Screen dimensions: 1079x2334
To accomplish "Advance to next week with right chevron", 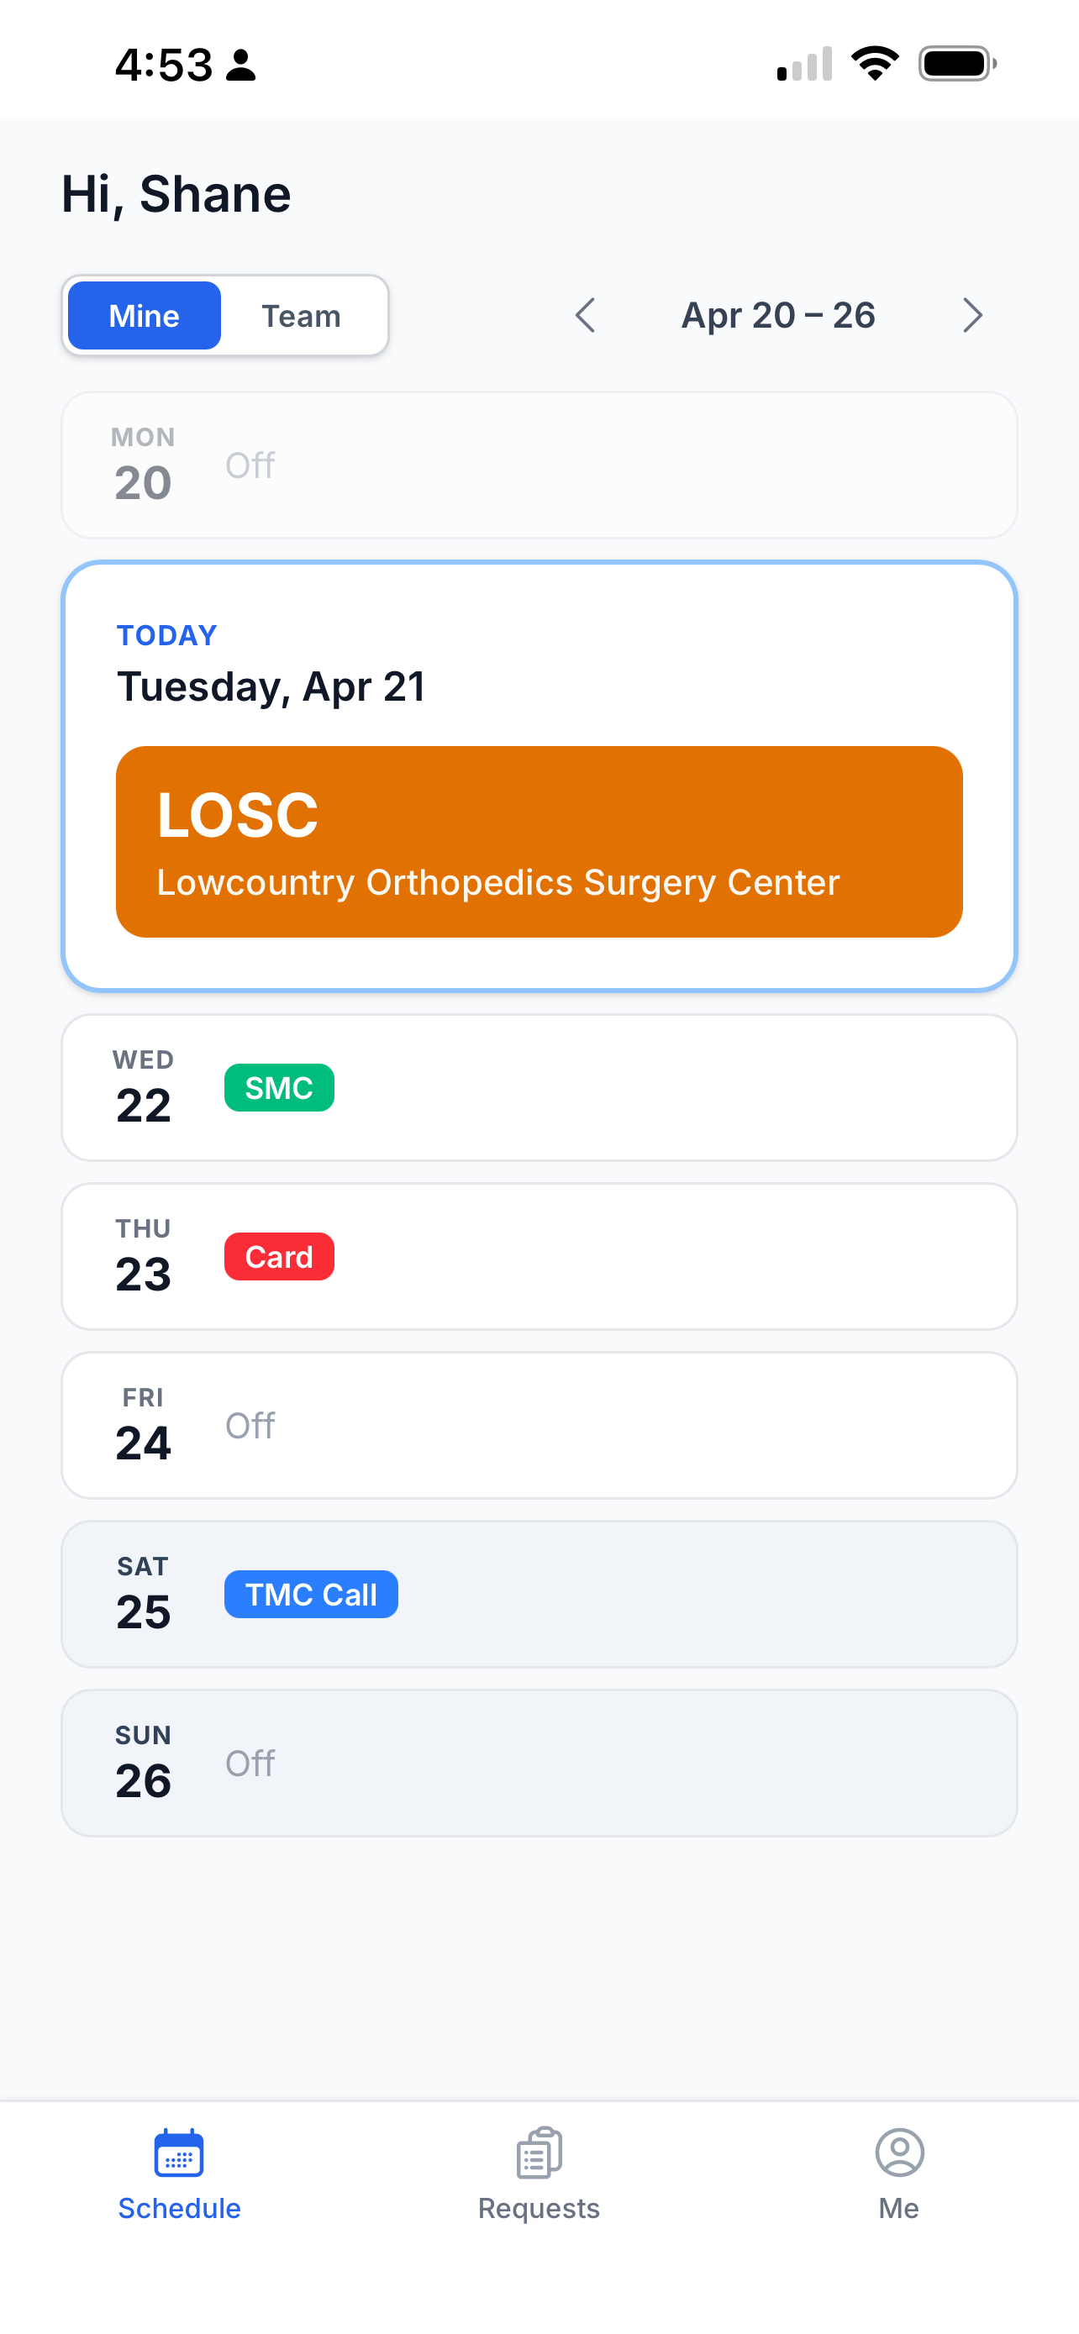I will point(972,315).
